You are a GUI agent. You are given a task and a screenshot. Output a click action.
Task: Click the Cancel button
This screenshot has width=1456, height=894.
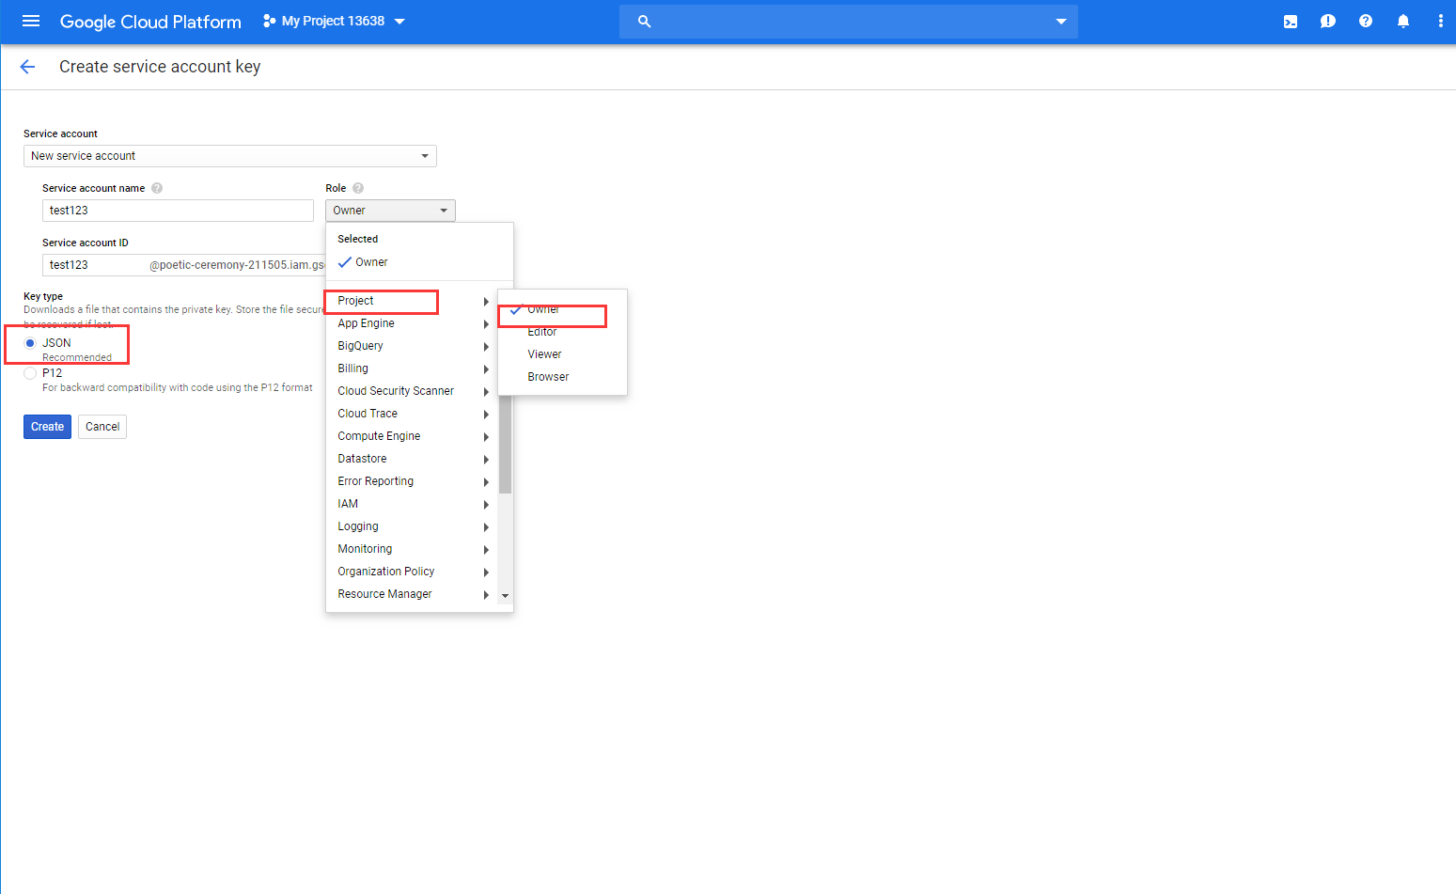102,427
